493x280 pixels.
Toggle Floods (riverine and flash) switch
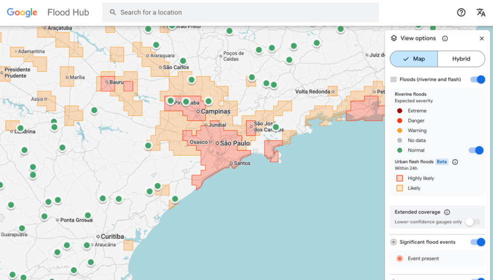(477, 80)
